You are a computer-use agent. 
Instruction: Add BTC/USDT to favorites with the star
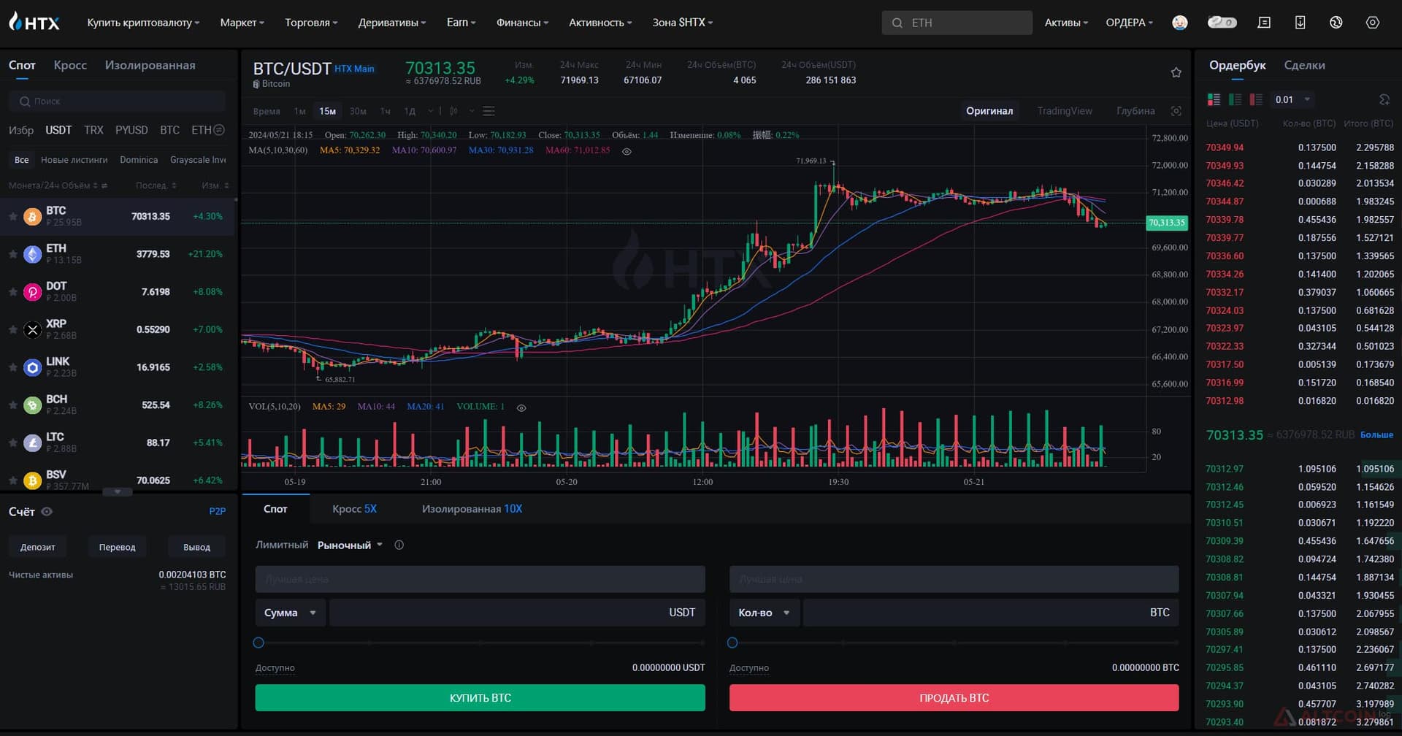1176,72
